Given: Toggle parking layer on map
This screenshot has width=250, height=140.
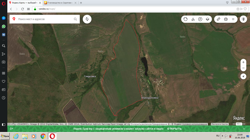Looking at the screenshot, I should (200, 19).
